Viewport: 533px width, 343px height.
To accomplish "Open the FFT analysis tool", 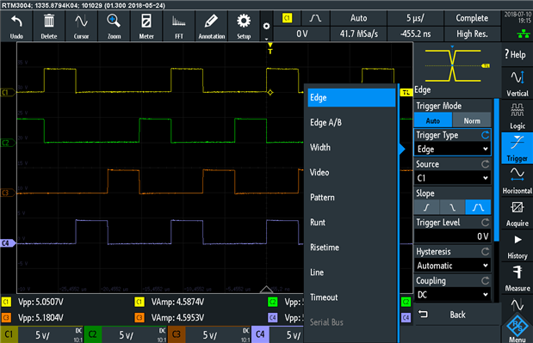I will [179, 26].
